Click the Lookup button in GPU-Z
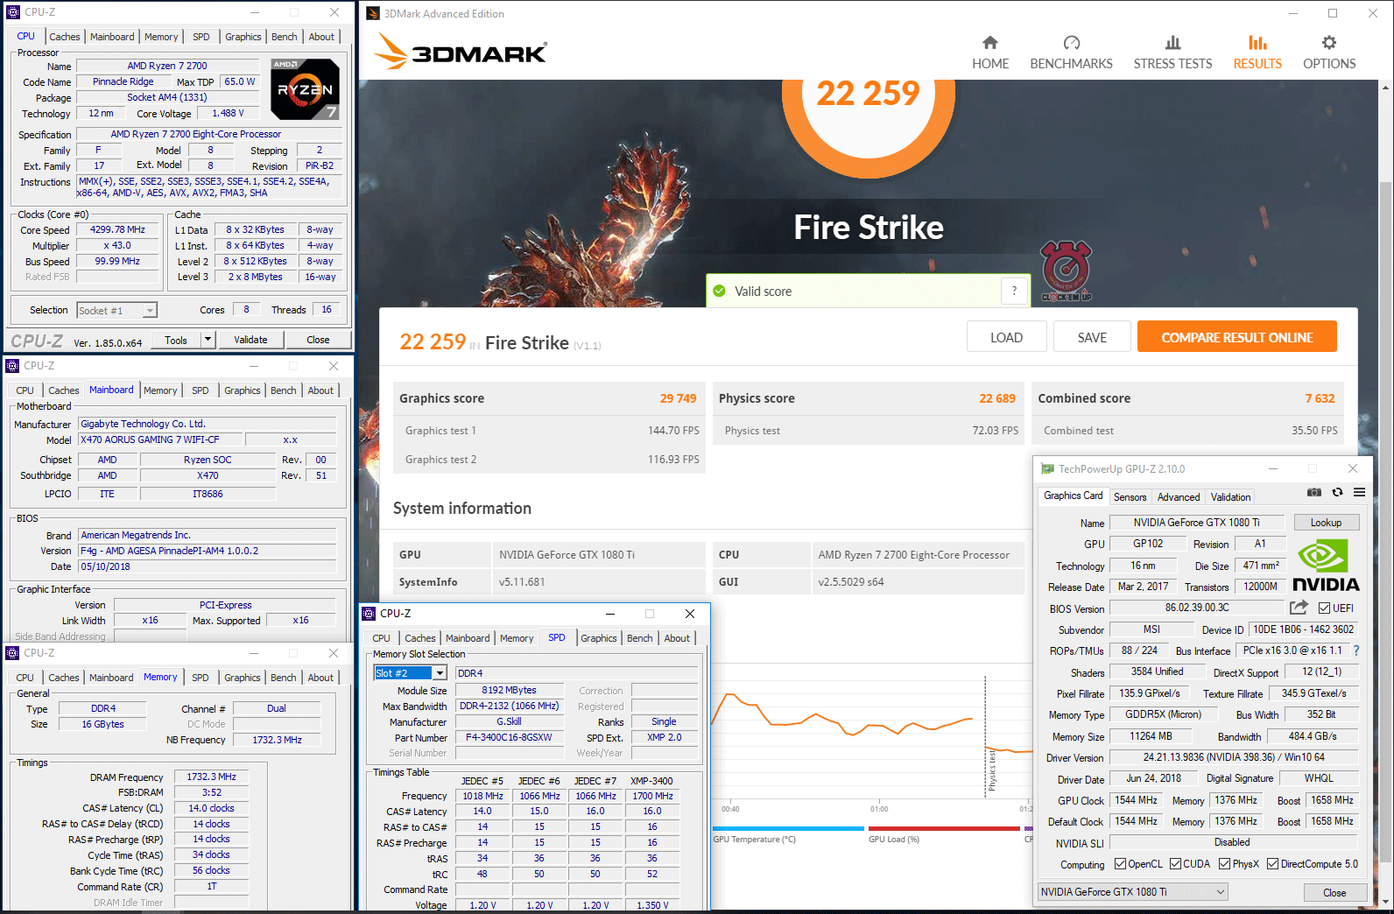 (1326, 523)
